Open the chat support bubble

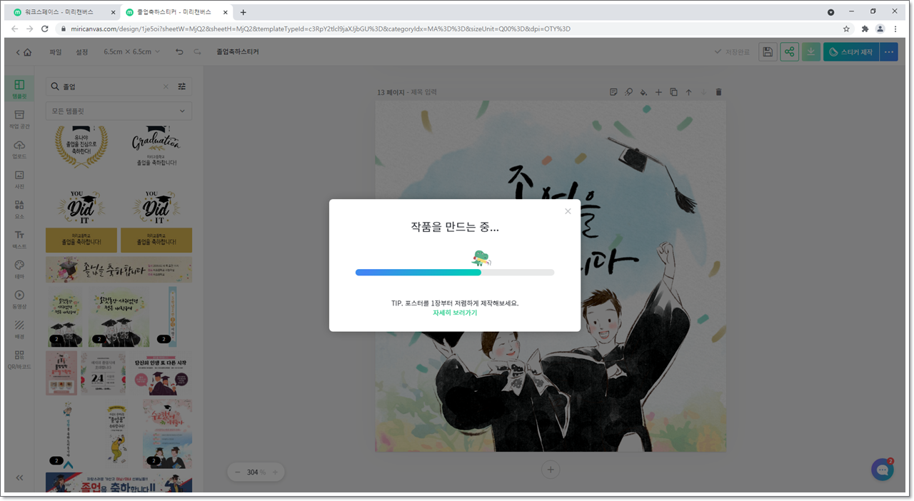pos(883,470)
